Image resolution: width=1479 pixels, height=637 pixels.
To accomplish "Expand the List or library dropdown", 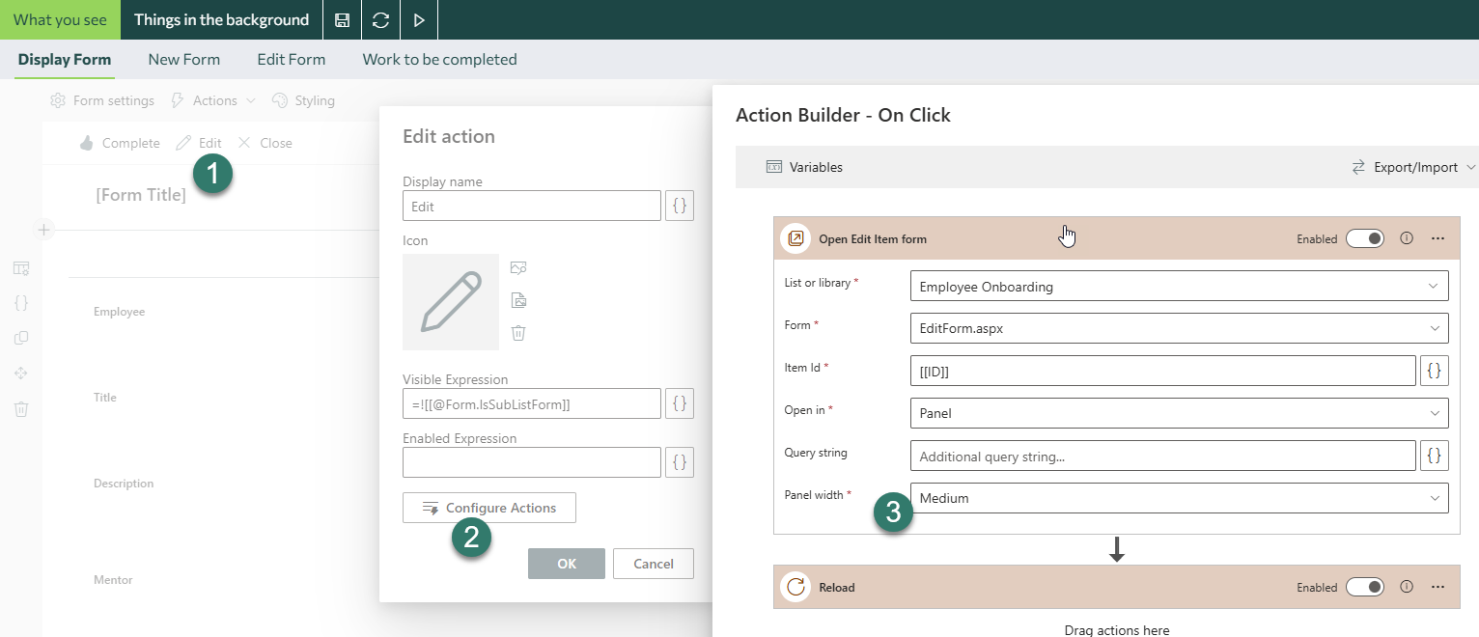I will point(1179,286).
